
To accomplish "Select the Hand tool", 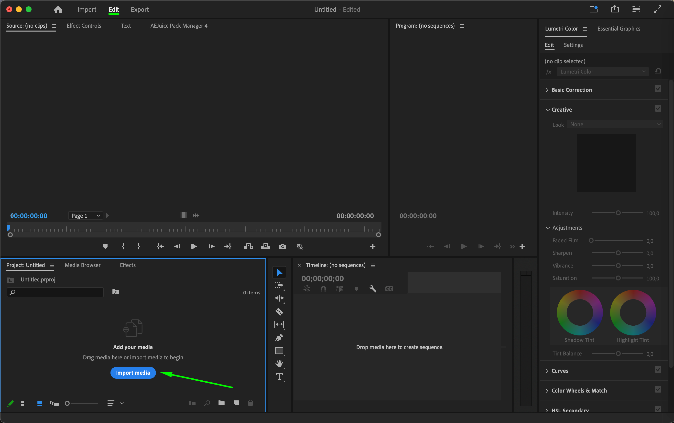I will click(279, 364).
